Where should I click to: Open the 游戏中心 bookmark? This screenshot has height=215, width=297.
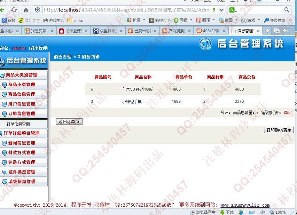(x=53, y=20)
